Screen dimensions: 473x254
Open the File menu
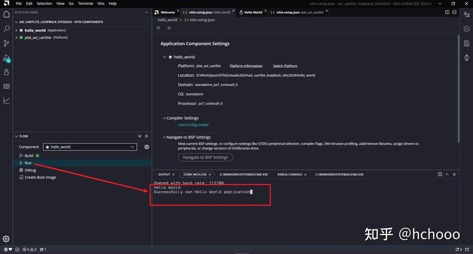[x=19, y=4]
